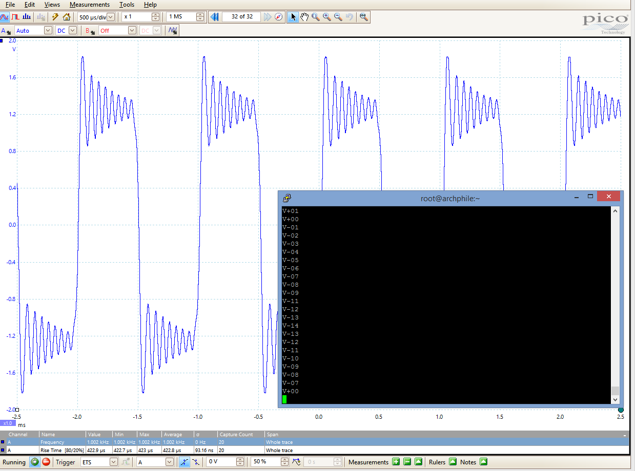635x471 pixels.
Task: Go to first buffer waveform
Action: [x=214, y=17]
